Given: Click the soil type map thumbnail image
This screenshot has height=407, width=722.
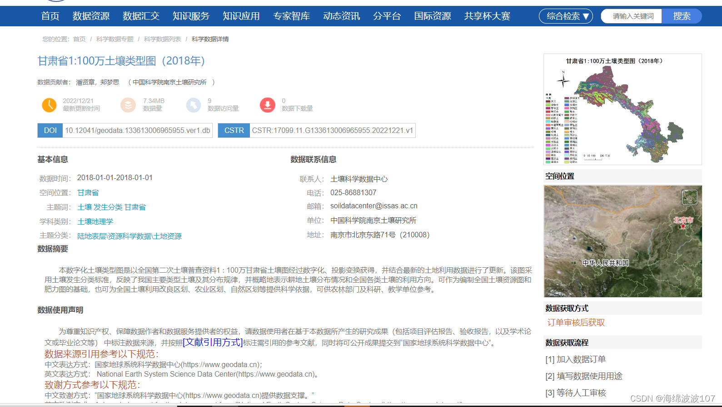Looking at the screenshot, I should (622, 109).
